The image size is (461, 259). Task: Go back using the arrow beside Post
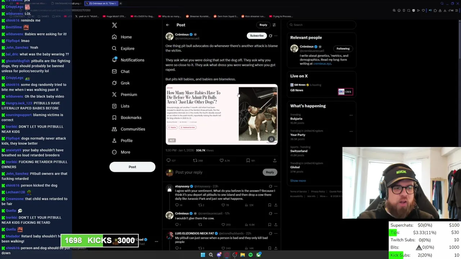pyautogui.click(x=167, y=25)
